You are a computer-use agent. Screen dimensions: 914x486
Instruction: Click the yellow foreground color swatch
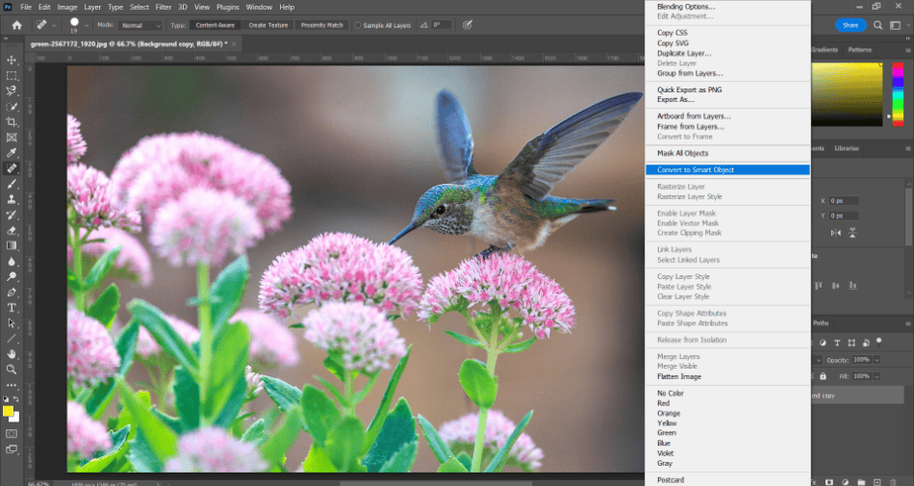pyautogui.click(x=8, y=411)
